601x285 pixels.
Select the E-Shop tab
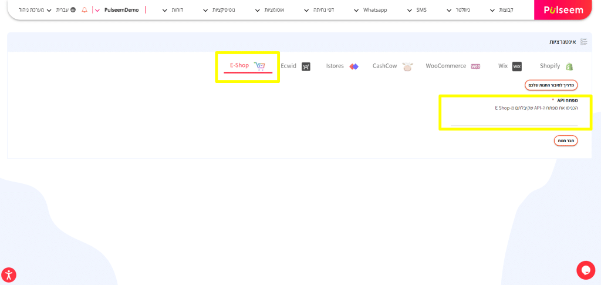point(248,66)
